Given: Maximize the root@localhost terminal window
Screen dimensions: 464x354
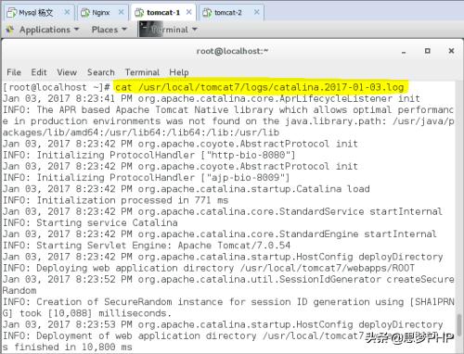Looking at the screenshot, I should (427, 51).
